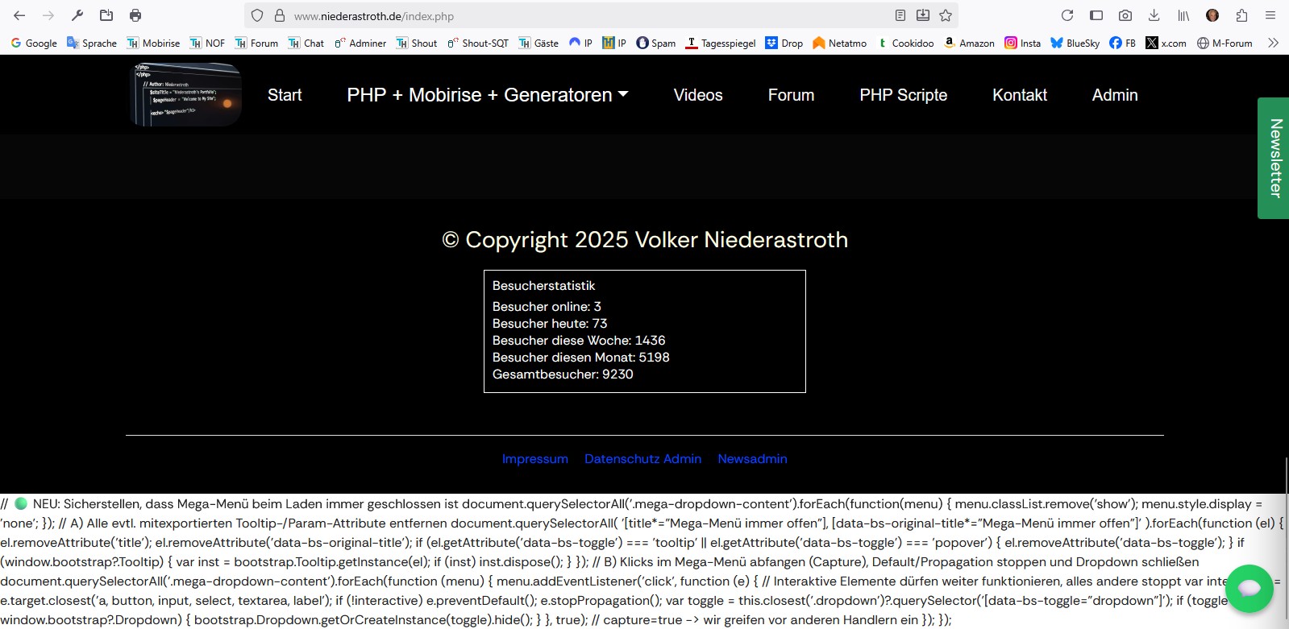Open the PHP Scripte menu item
The image size is (1289, 629).
pos(903,95)
